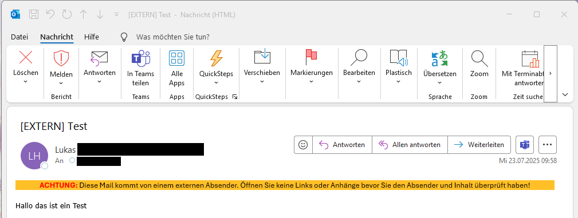Open Alle Apps grid icon

pos(176,58)
